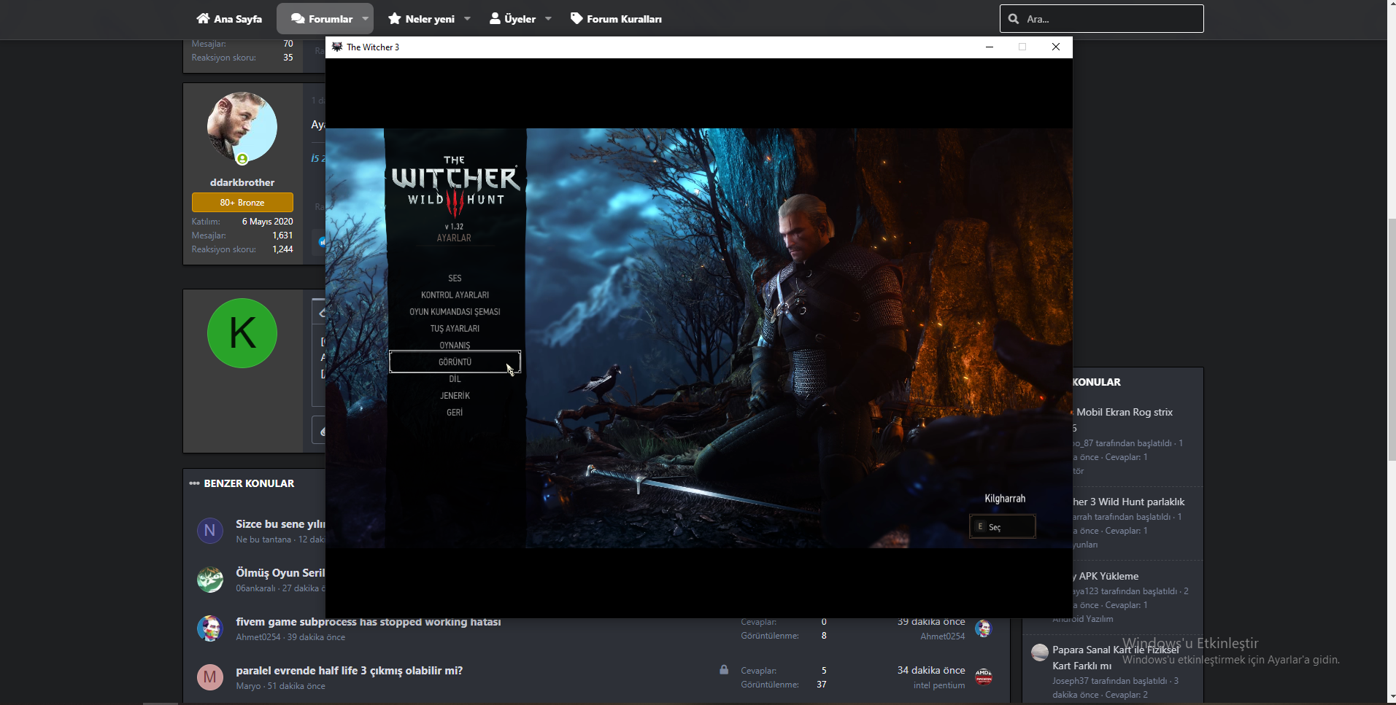Focus the 'Ara...' search field
The image size is (1396, 705).
(1102, 19)
